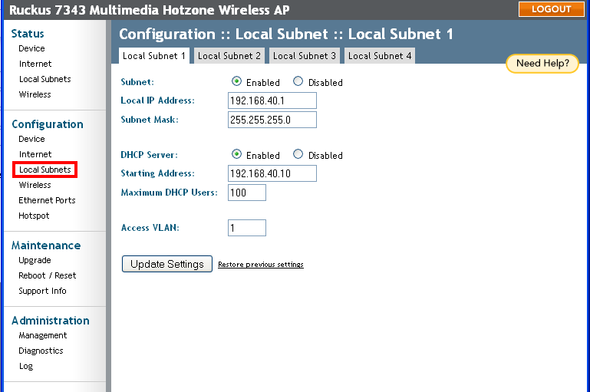Screen dimensions: 590x392
Task: Open the Local Subnet 4 tab
Action: tap(380, 56)
